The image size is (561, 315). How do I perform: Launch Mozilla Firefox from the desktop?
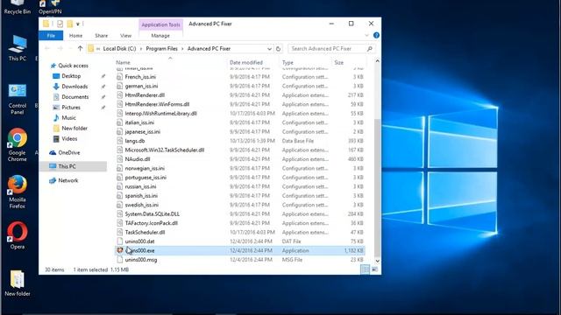click(18, 192)
